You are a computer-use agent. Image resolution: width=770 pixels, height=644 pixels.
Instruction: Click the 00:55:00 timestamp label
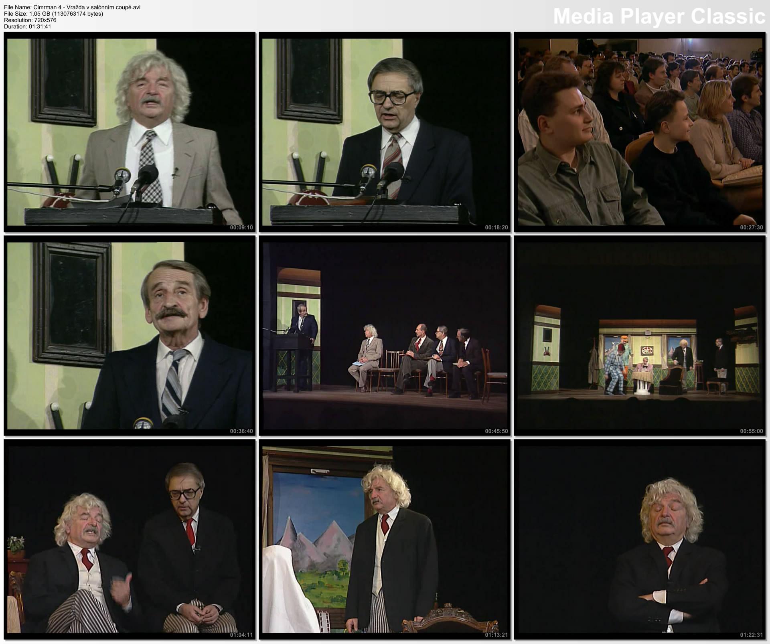coord(752,431)
